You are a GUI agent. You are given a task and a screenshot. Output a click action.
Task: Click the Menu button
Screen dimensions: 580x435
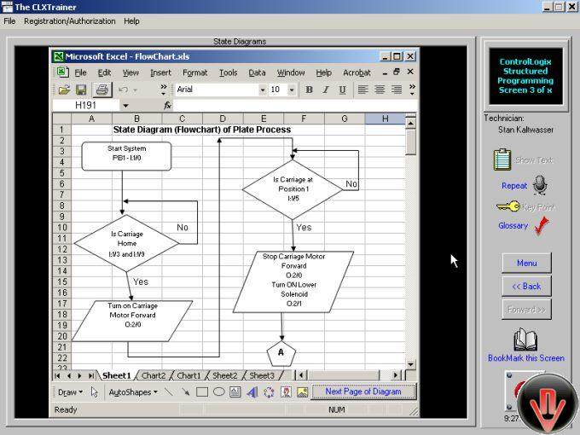click(x=526, y=263)
